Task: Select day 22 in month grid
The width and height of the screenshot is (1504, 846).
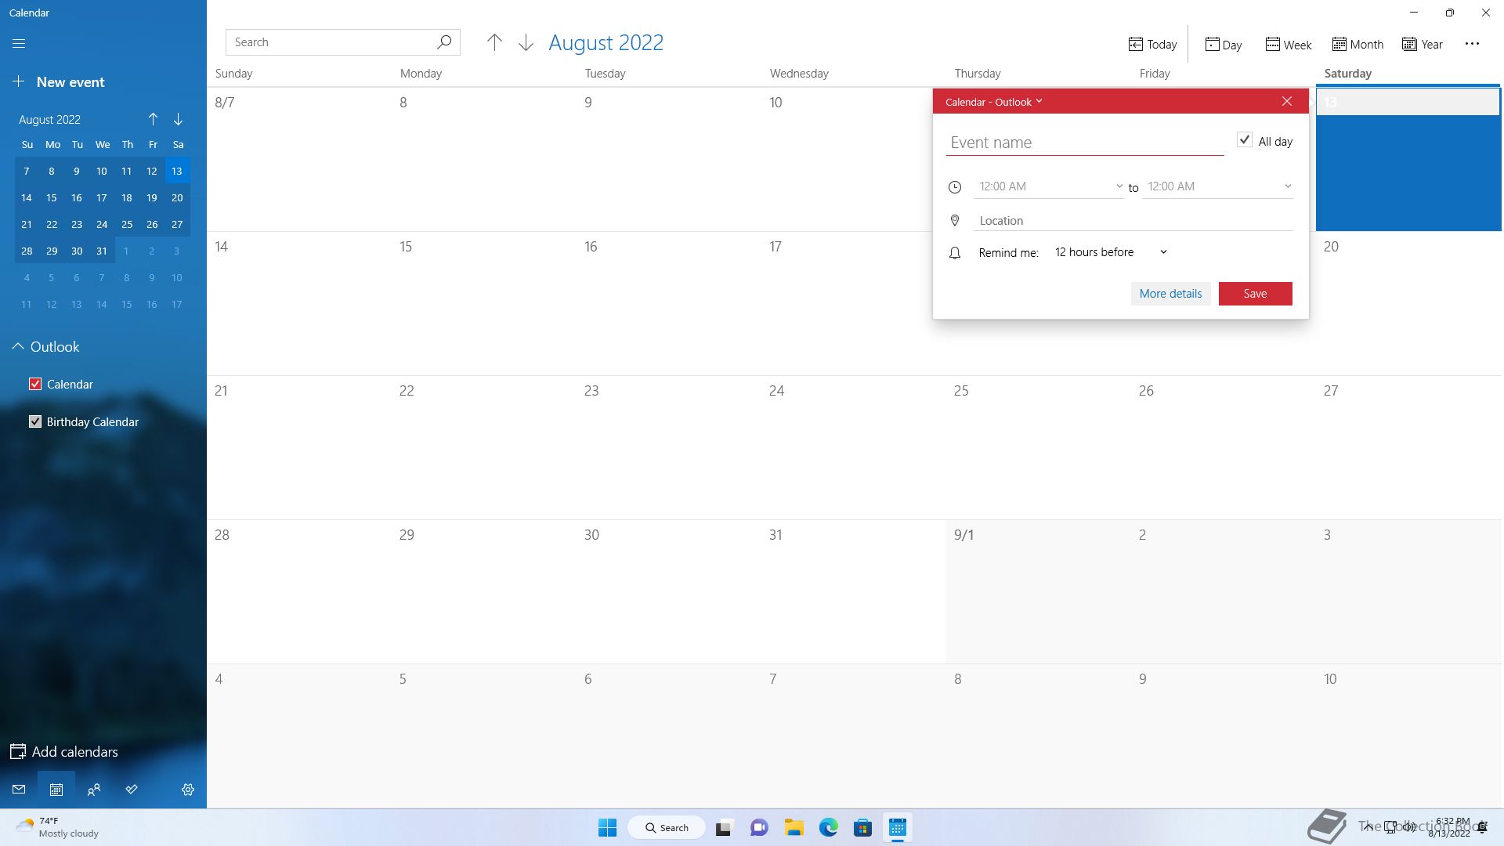Action: click(x=484, y=447)
